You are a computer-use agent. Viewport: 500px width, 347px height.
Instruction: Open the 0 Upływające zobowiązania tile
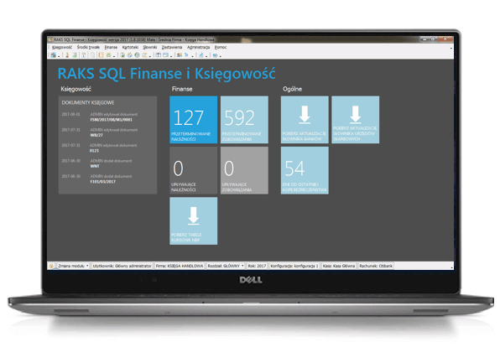click(244, 170)
